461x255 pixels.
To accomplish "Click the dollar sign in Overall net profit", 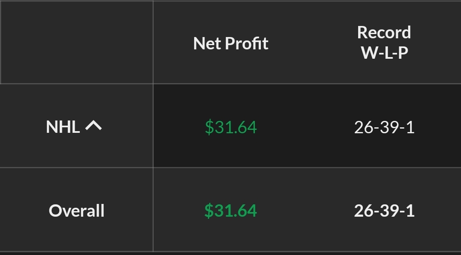I will [209, 211].
